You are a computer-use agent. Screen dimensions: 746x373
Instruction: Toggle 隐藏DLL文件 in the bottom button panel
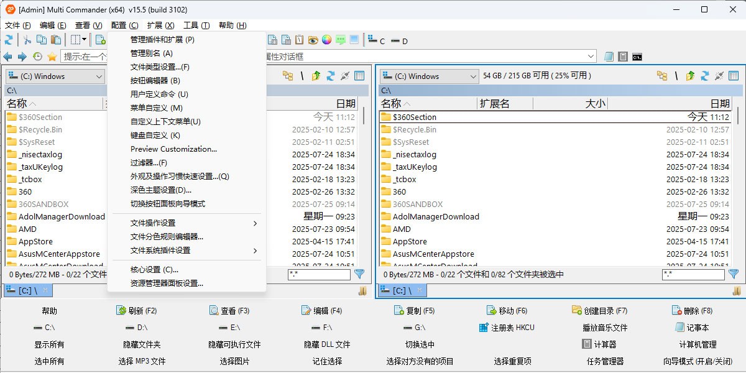326,344
